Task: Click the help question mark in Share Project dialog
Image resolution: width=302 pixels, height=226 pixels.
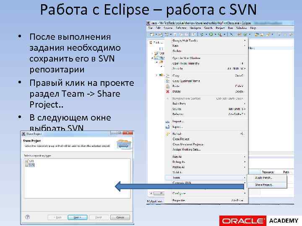Action: pyautogui.click(x=28, y=217)
